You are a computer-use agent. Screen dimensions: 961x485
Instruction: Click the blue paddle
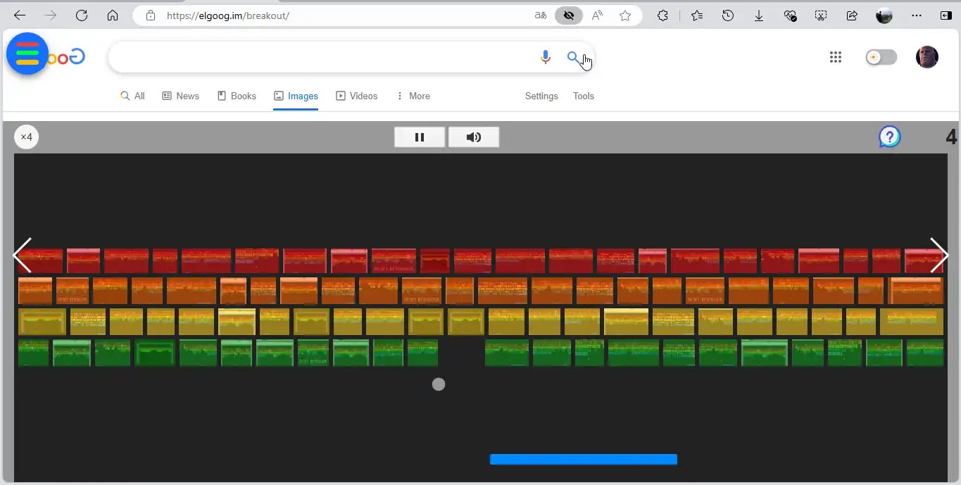[584, 460]
